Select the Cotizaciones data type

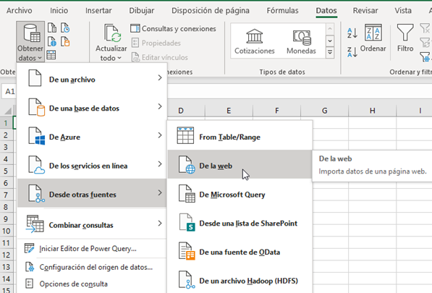[255, 41]
